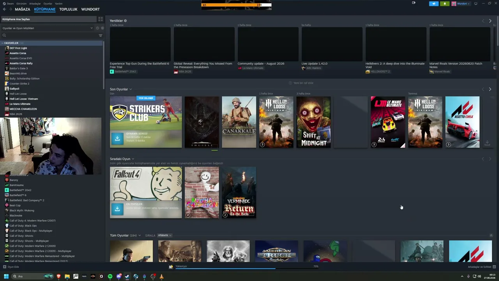Open VLC media player from taskbar

coord(161,276)
